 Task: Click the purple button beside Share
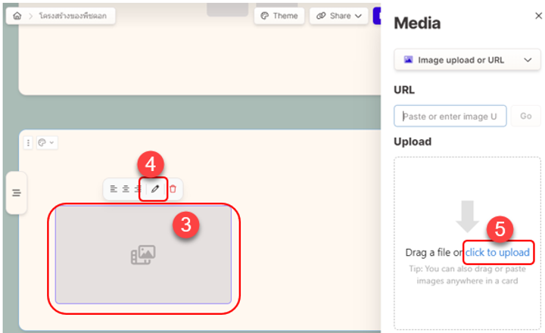click(x=377, y=16)
